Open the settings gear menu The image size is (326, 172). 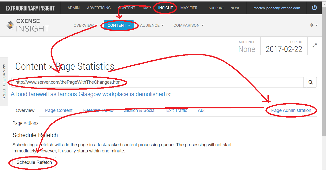(x=314, y=25)
